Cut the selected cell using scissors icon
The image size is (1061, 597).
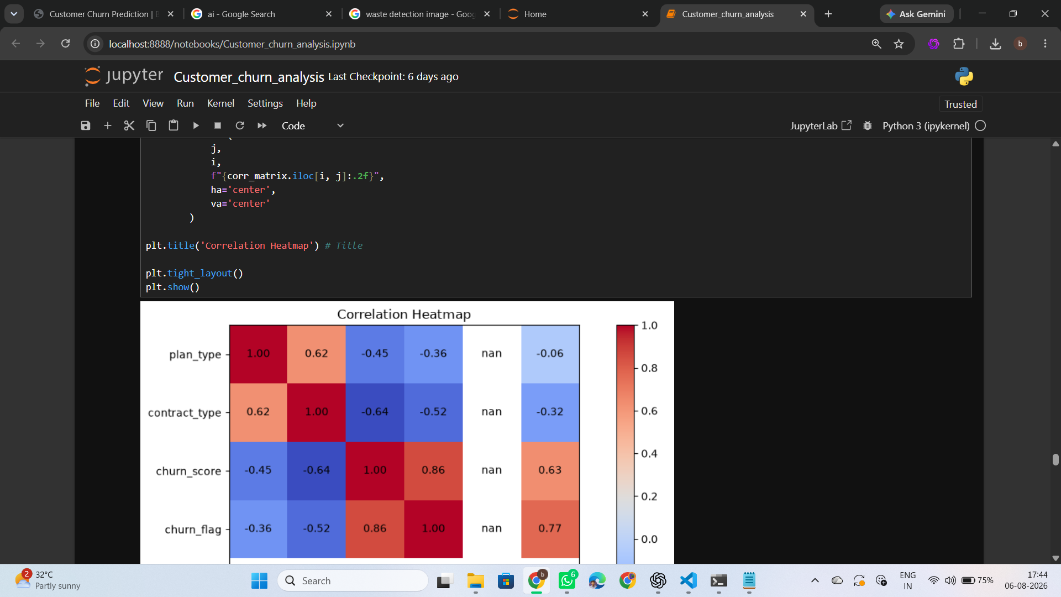(129, 126)
